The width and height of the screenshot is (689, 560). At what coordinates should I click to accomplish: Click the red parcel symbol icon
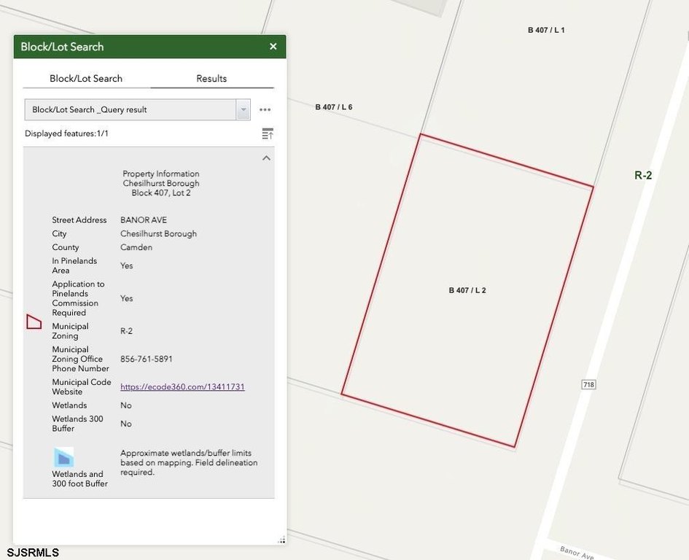[x=34, y=322]
